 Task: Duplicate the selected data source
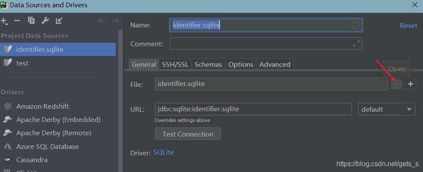(31, 21)
